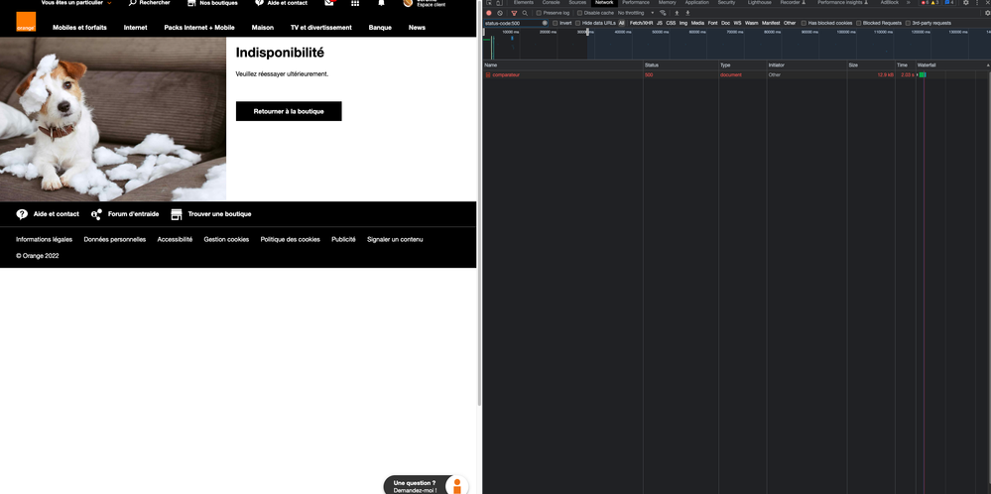
Task: Open the Informations légales link
Action: [x=45, y=239]
